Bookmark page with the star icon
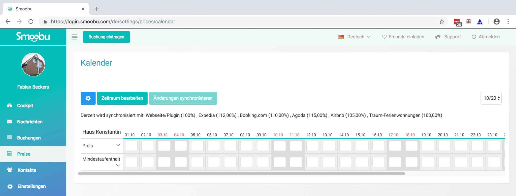Image resolution: width=516 pixels, height=196 pixels. click(x=442, y=21)
